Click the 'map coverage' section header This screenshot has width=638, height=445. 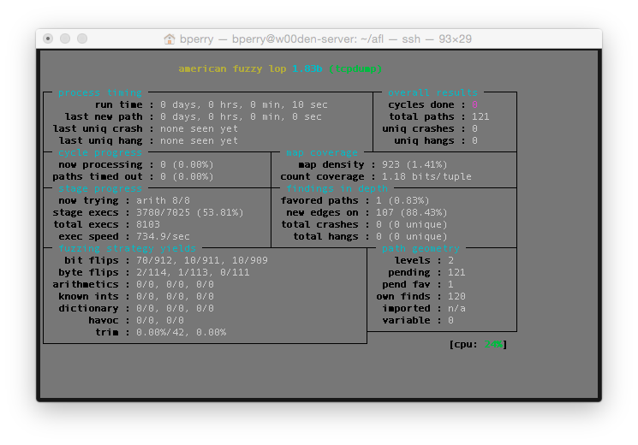[322, 152]
